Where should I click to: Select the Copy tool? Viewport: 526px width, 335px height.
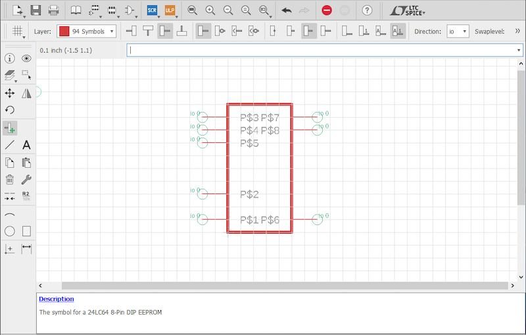click(10, 163)
